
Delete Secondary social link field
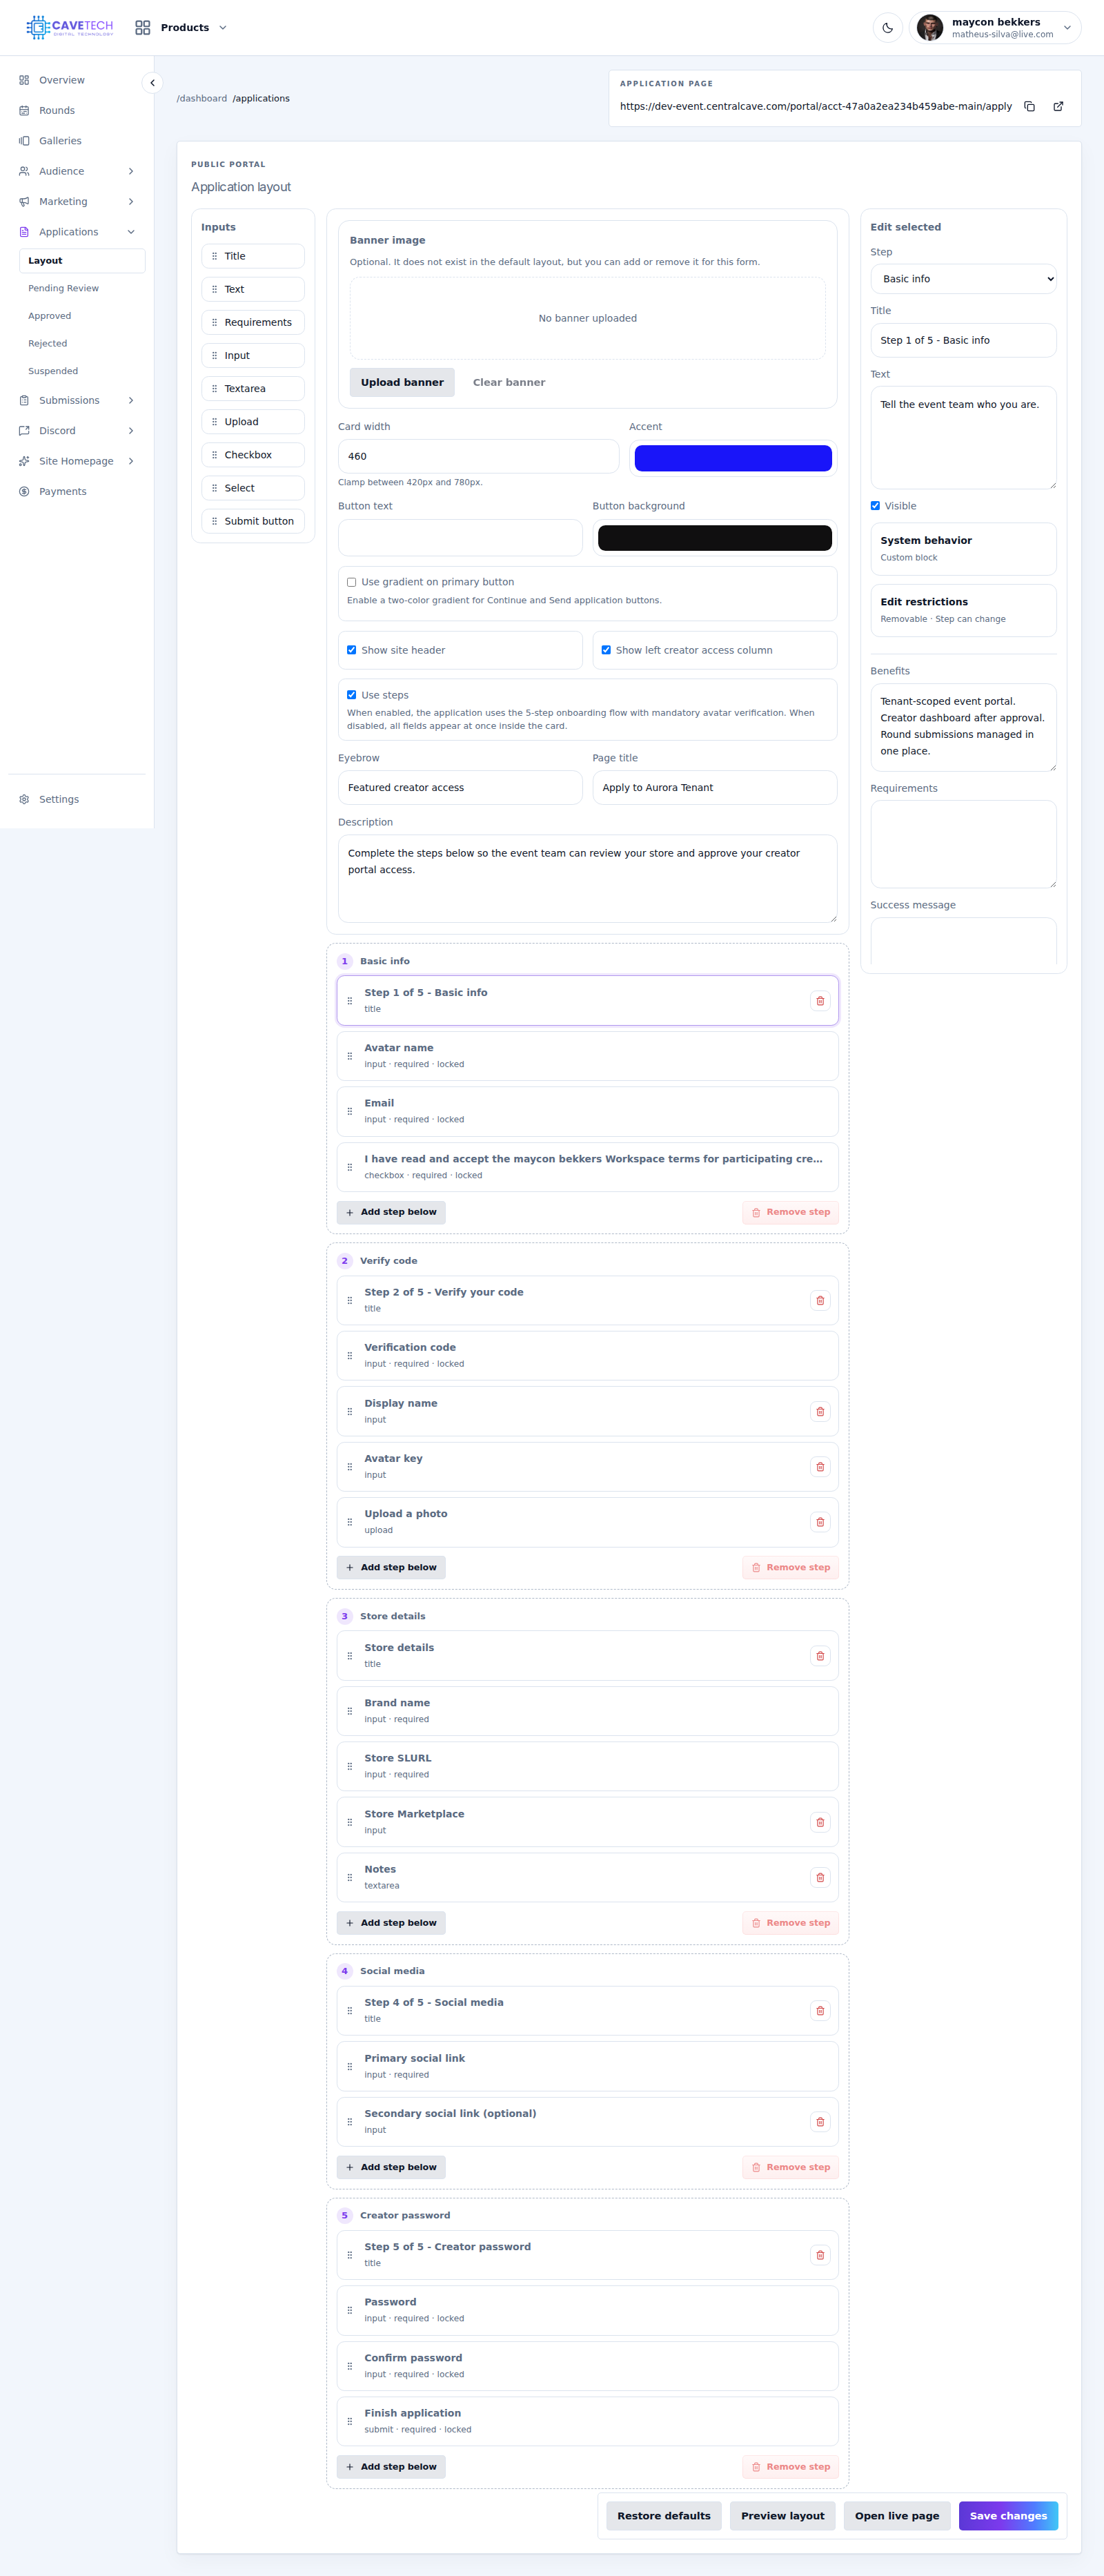coord(820,2122)
